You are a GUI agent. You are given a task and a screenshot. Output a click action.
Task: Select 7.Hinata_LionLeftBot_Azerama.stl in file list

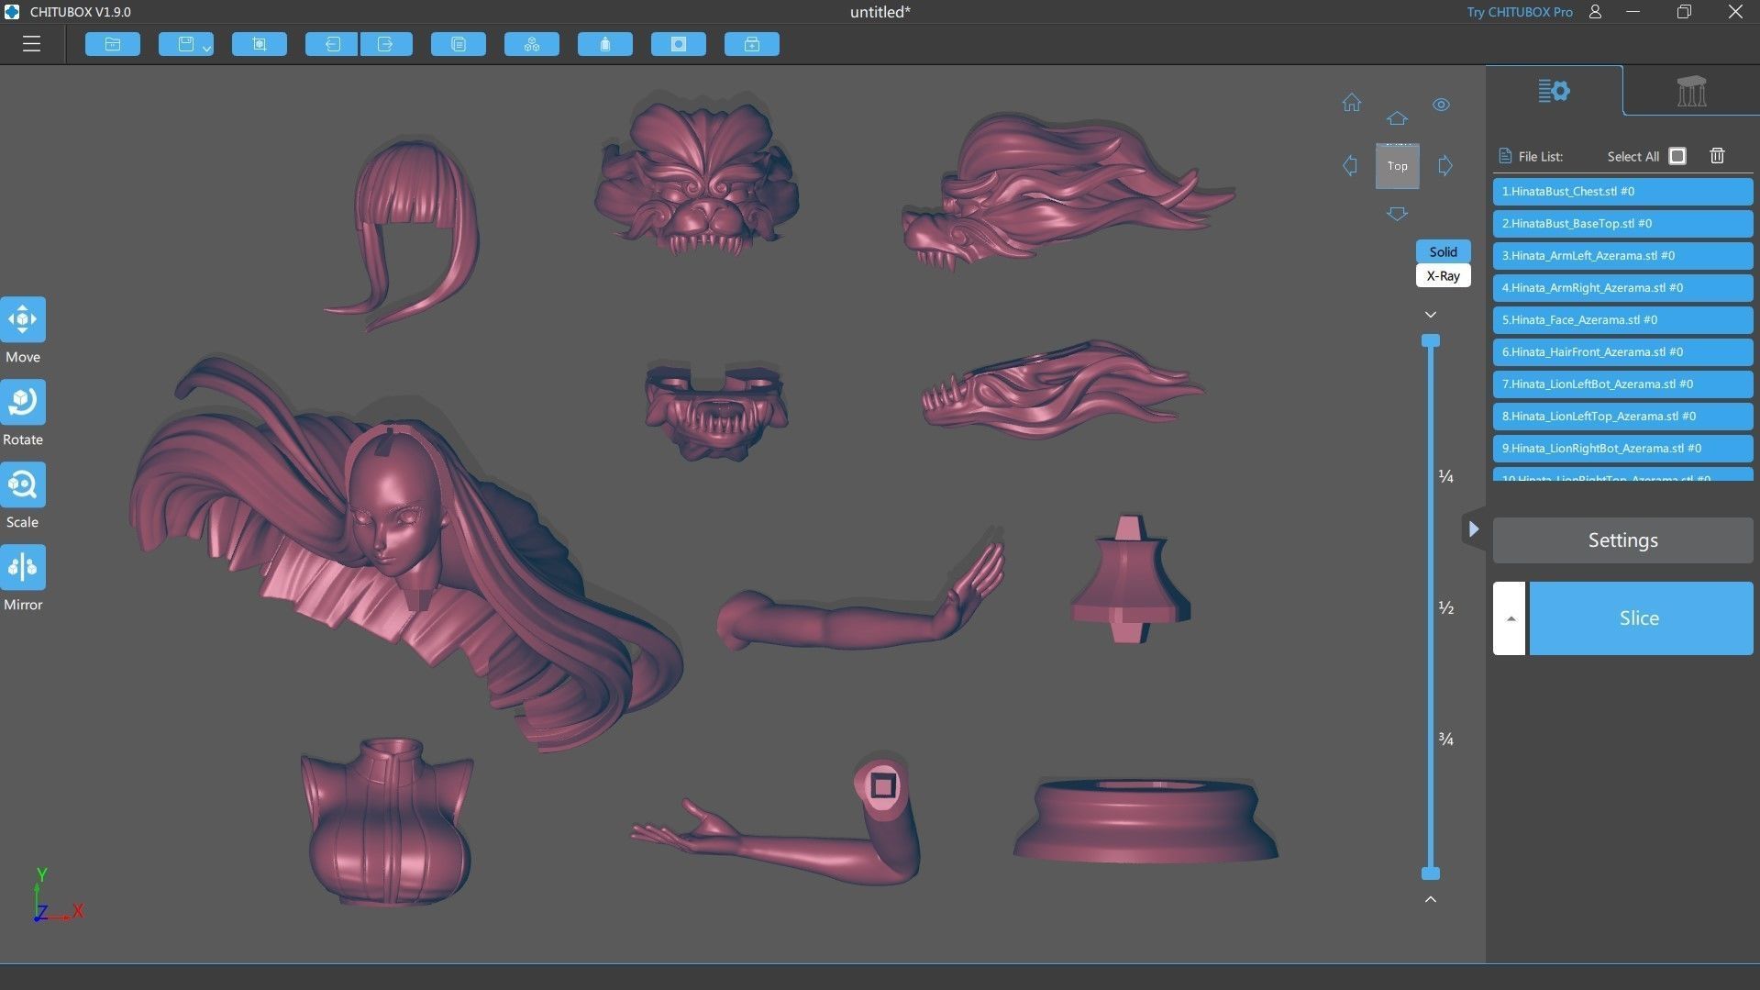1622,384
